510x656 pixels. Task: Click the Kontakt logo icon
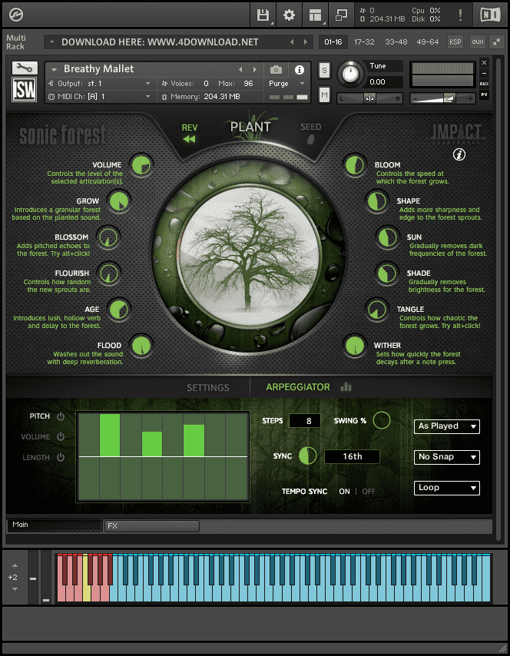[x=16, y=15]
